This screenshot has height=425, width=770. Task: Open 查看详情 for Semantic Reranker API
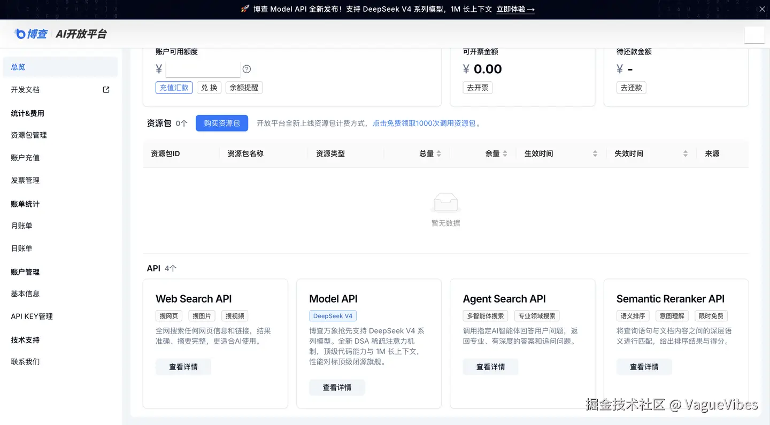click(x=644, y=367)
